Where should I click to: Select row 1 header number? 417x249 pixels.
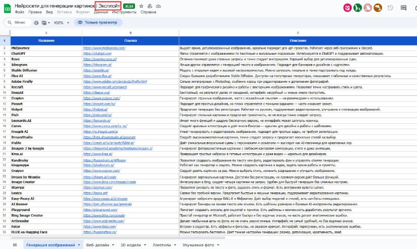tap(5, 41)
